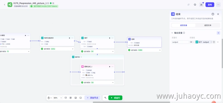Collapse the 输出变量 section
Viewport: 223px width, 103px height.
(172, 33)
